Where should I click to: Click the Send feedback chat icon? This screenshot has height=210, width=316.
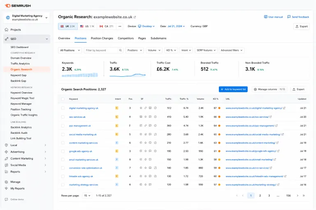pyautogui.click(x=289, y=17)
